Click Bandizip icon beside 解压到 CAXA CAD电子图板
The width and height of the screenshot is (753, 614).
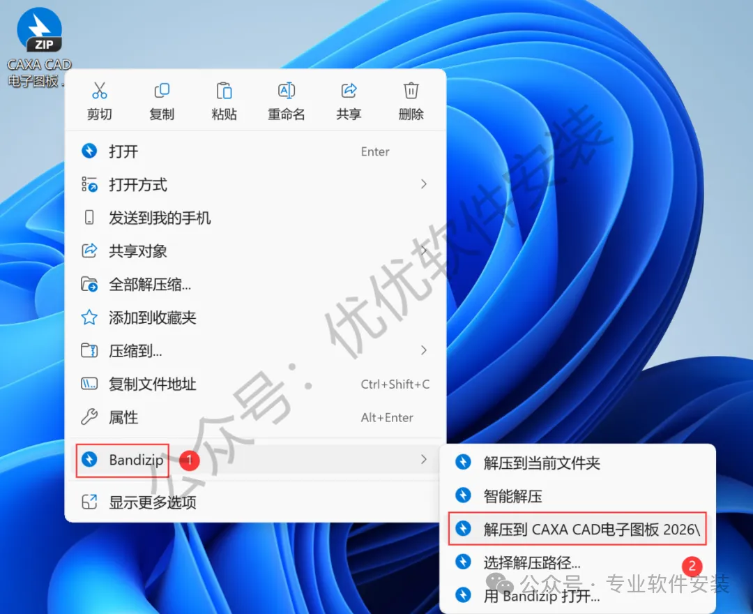point(463,528)
